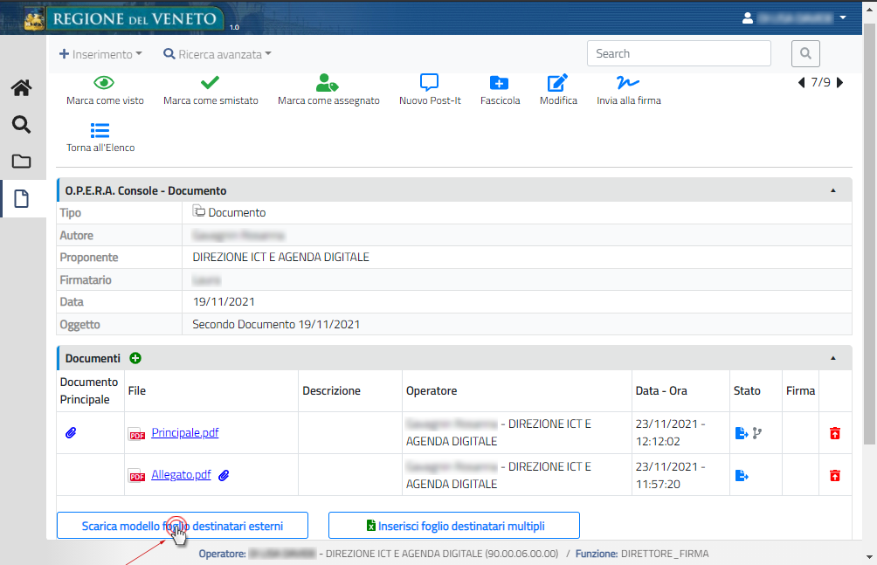Mark document as smistato with checkmark
Image resolution: width=877 pixels, height=565 pixels.
[x=211, y=83]
